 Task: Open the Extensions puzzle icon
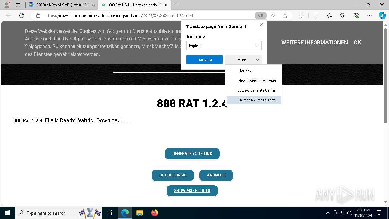pos(301,16)
